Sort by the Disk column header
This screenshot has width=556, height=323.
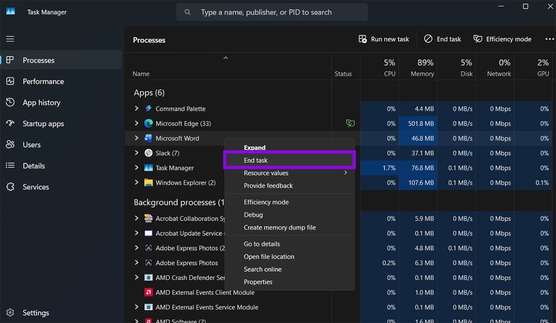tap(457, 67)
